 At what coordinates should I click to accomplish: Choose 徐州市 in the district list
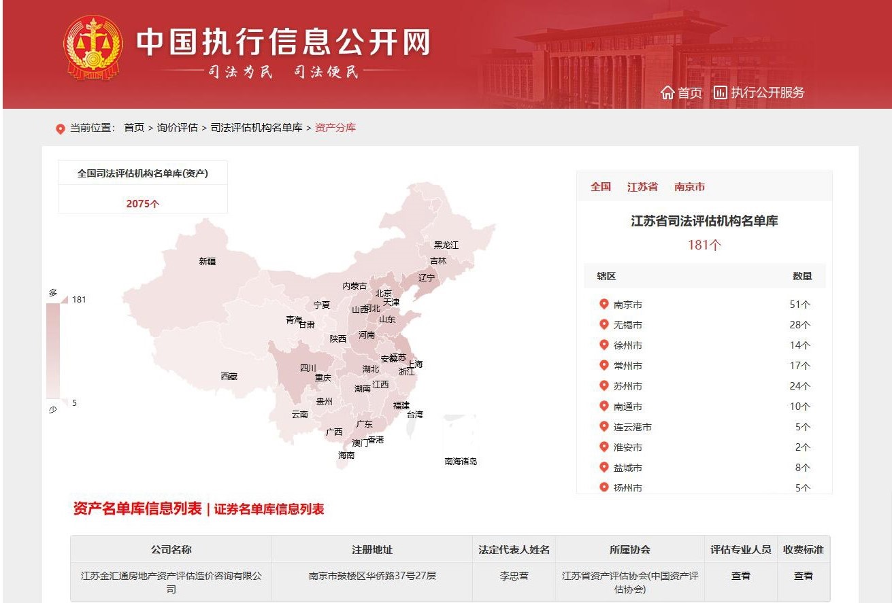(x=627, y=345)
